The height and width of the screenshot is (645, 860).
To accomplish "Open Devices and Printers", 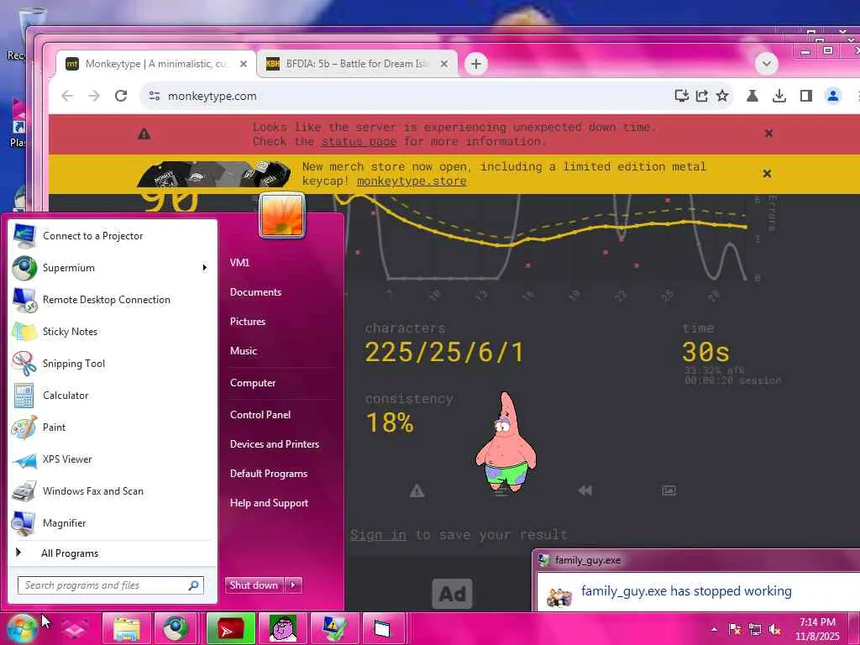I will click(275, 444).
